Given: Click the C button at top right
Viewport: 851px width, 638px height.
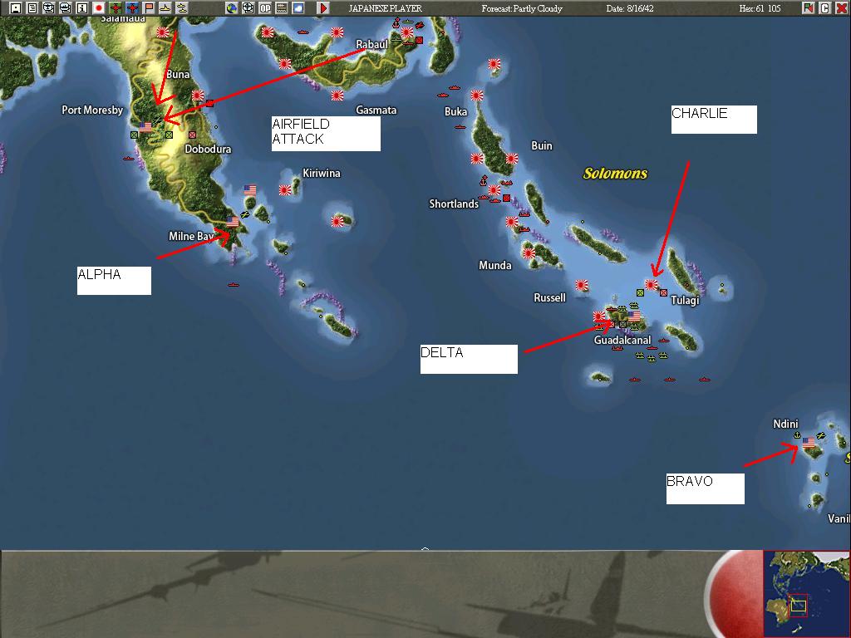Looking at the screenshot, I should pos(825,8).
